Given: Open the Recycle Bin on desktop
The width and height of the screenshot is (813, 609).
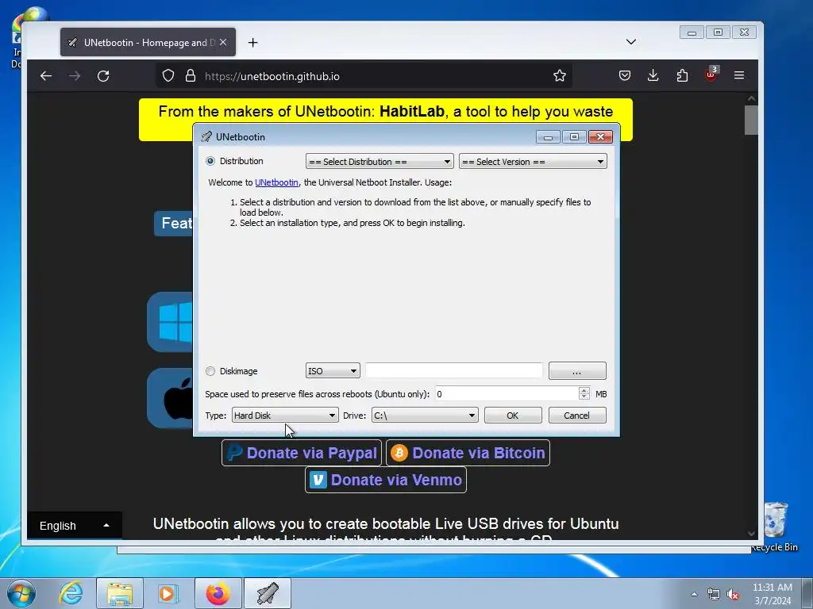Looking at the screenshot, I should point(775,527).
